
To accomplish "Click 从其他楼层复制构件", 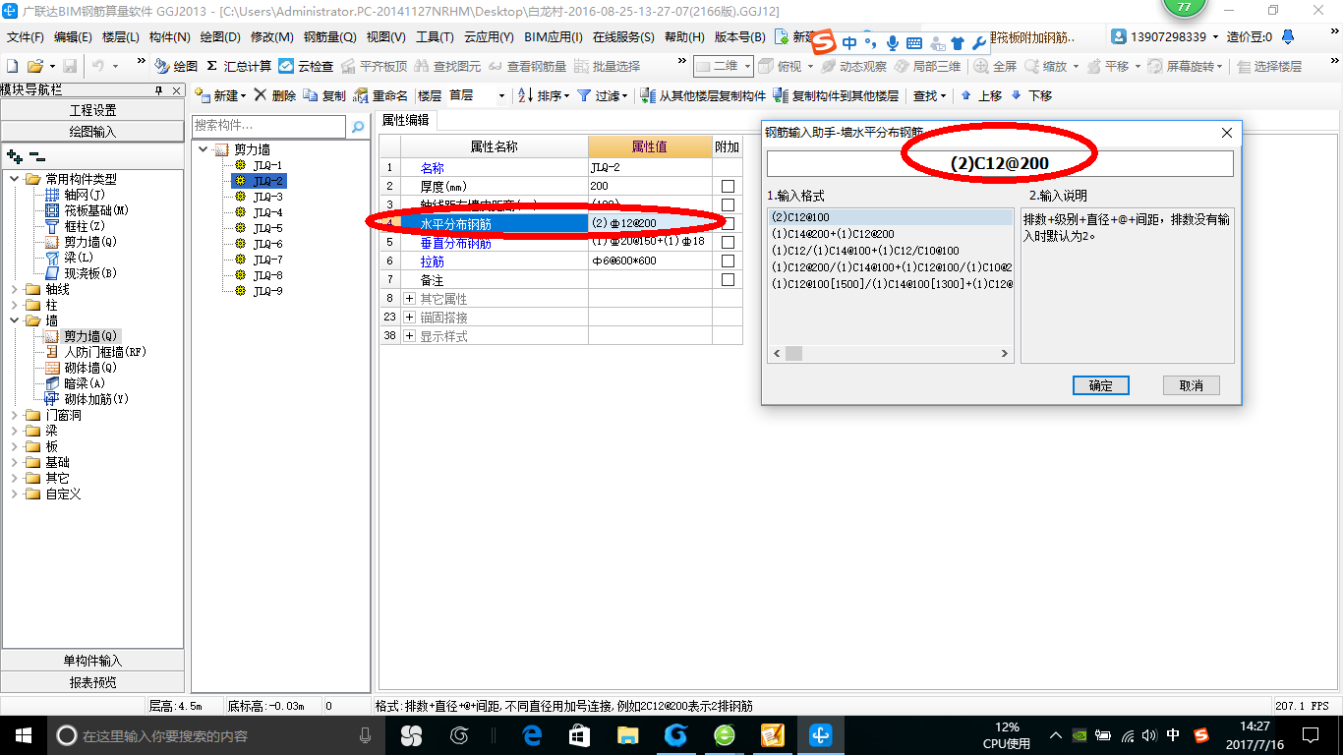I will click(x=703, y=95).
